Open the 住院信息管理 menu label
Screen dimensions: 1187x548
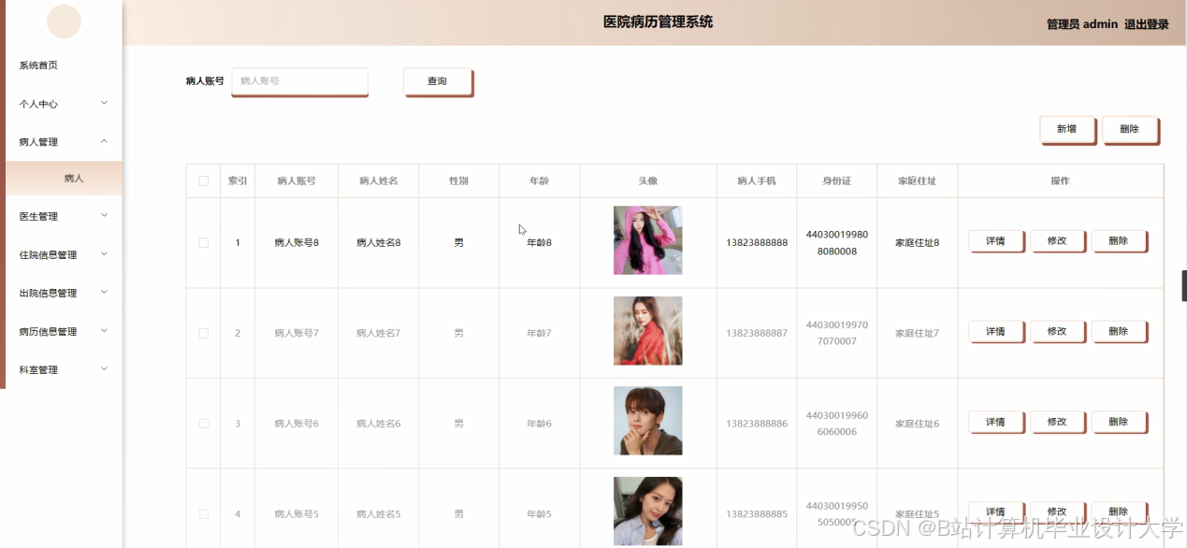(x=48, y=254)
